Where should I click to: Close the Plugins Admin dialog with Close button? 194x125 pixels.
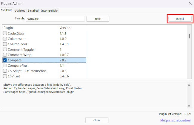pos(97,120)
